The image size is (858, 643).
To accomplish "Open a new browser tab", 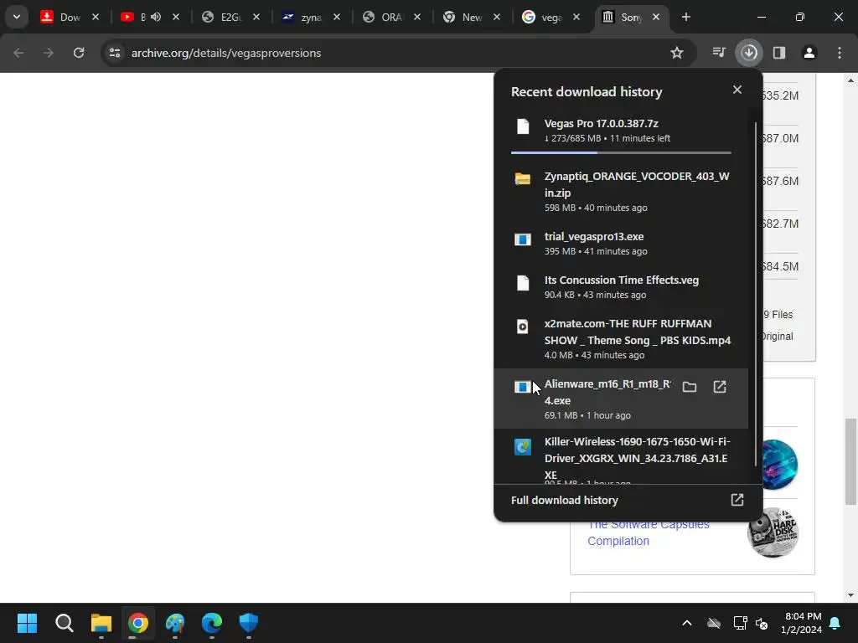I will coord(685,17).
